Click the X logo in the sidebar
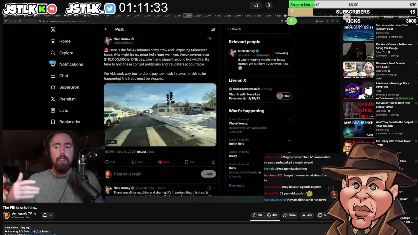The width and height of the screenshot is (418, 235). 53,29
